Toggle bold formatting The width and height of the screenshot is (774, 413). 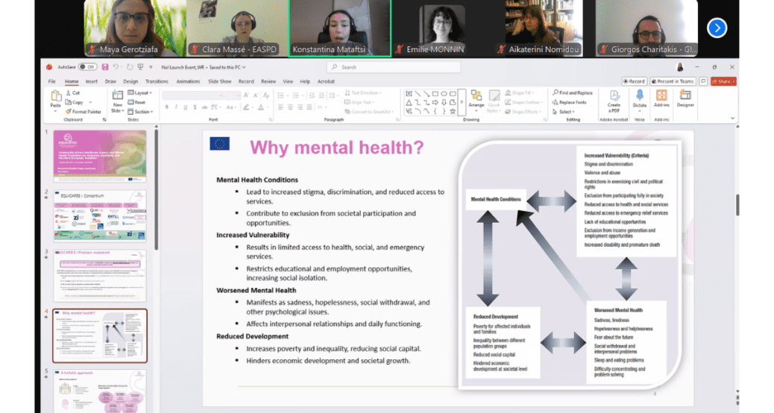click(x=166, y=107)
